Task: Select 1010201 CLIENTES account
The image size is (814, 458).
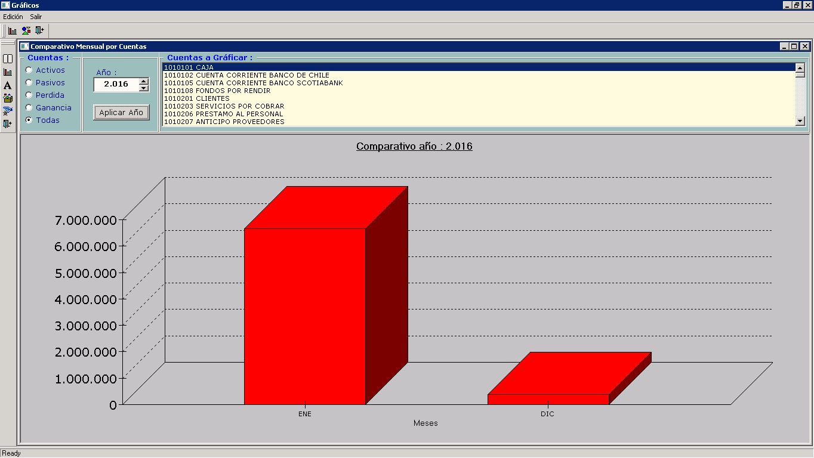Action: pos(479,98)
